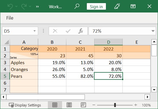Viewport: 158px width, 109px height.
Task: Click the horizontal scrollbar right arrow
Action: (147, 97)
